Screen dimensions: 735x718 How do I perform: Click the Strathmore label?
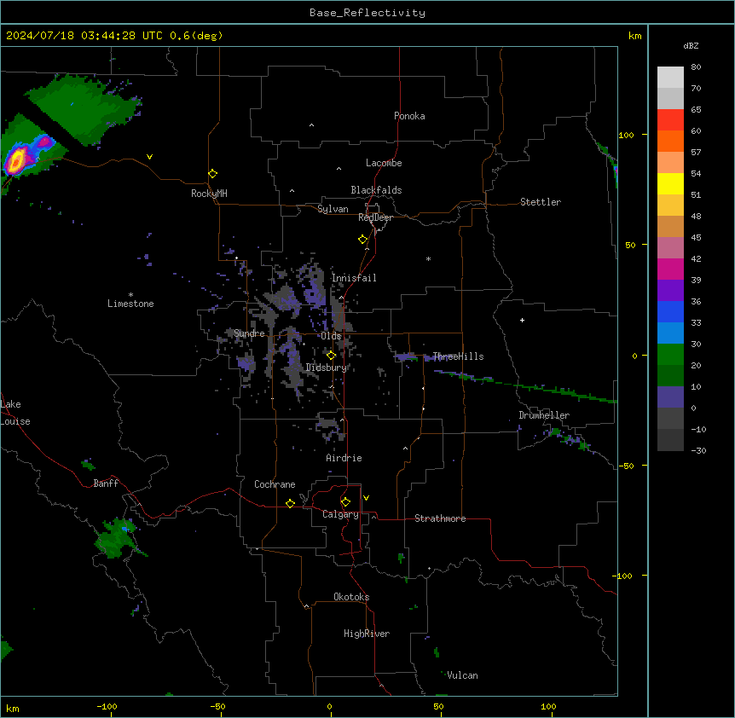click(x=440, y=518)
